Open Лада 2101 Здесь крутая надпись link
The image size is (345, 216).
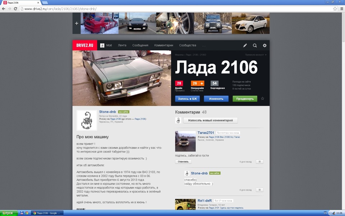[226, 208]
